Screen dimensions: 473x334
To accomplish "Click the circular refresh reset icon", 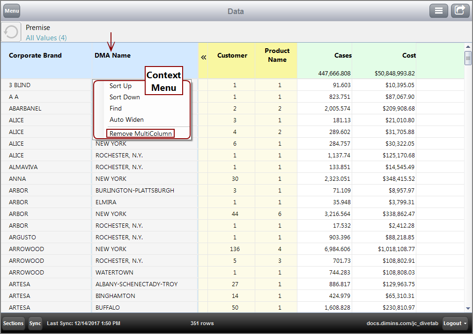I will point(11,32).
